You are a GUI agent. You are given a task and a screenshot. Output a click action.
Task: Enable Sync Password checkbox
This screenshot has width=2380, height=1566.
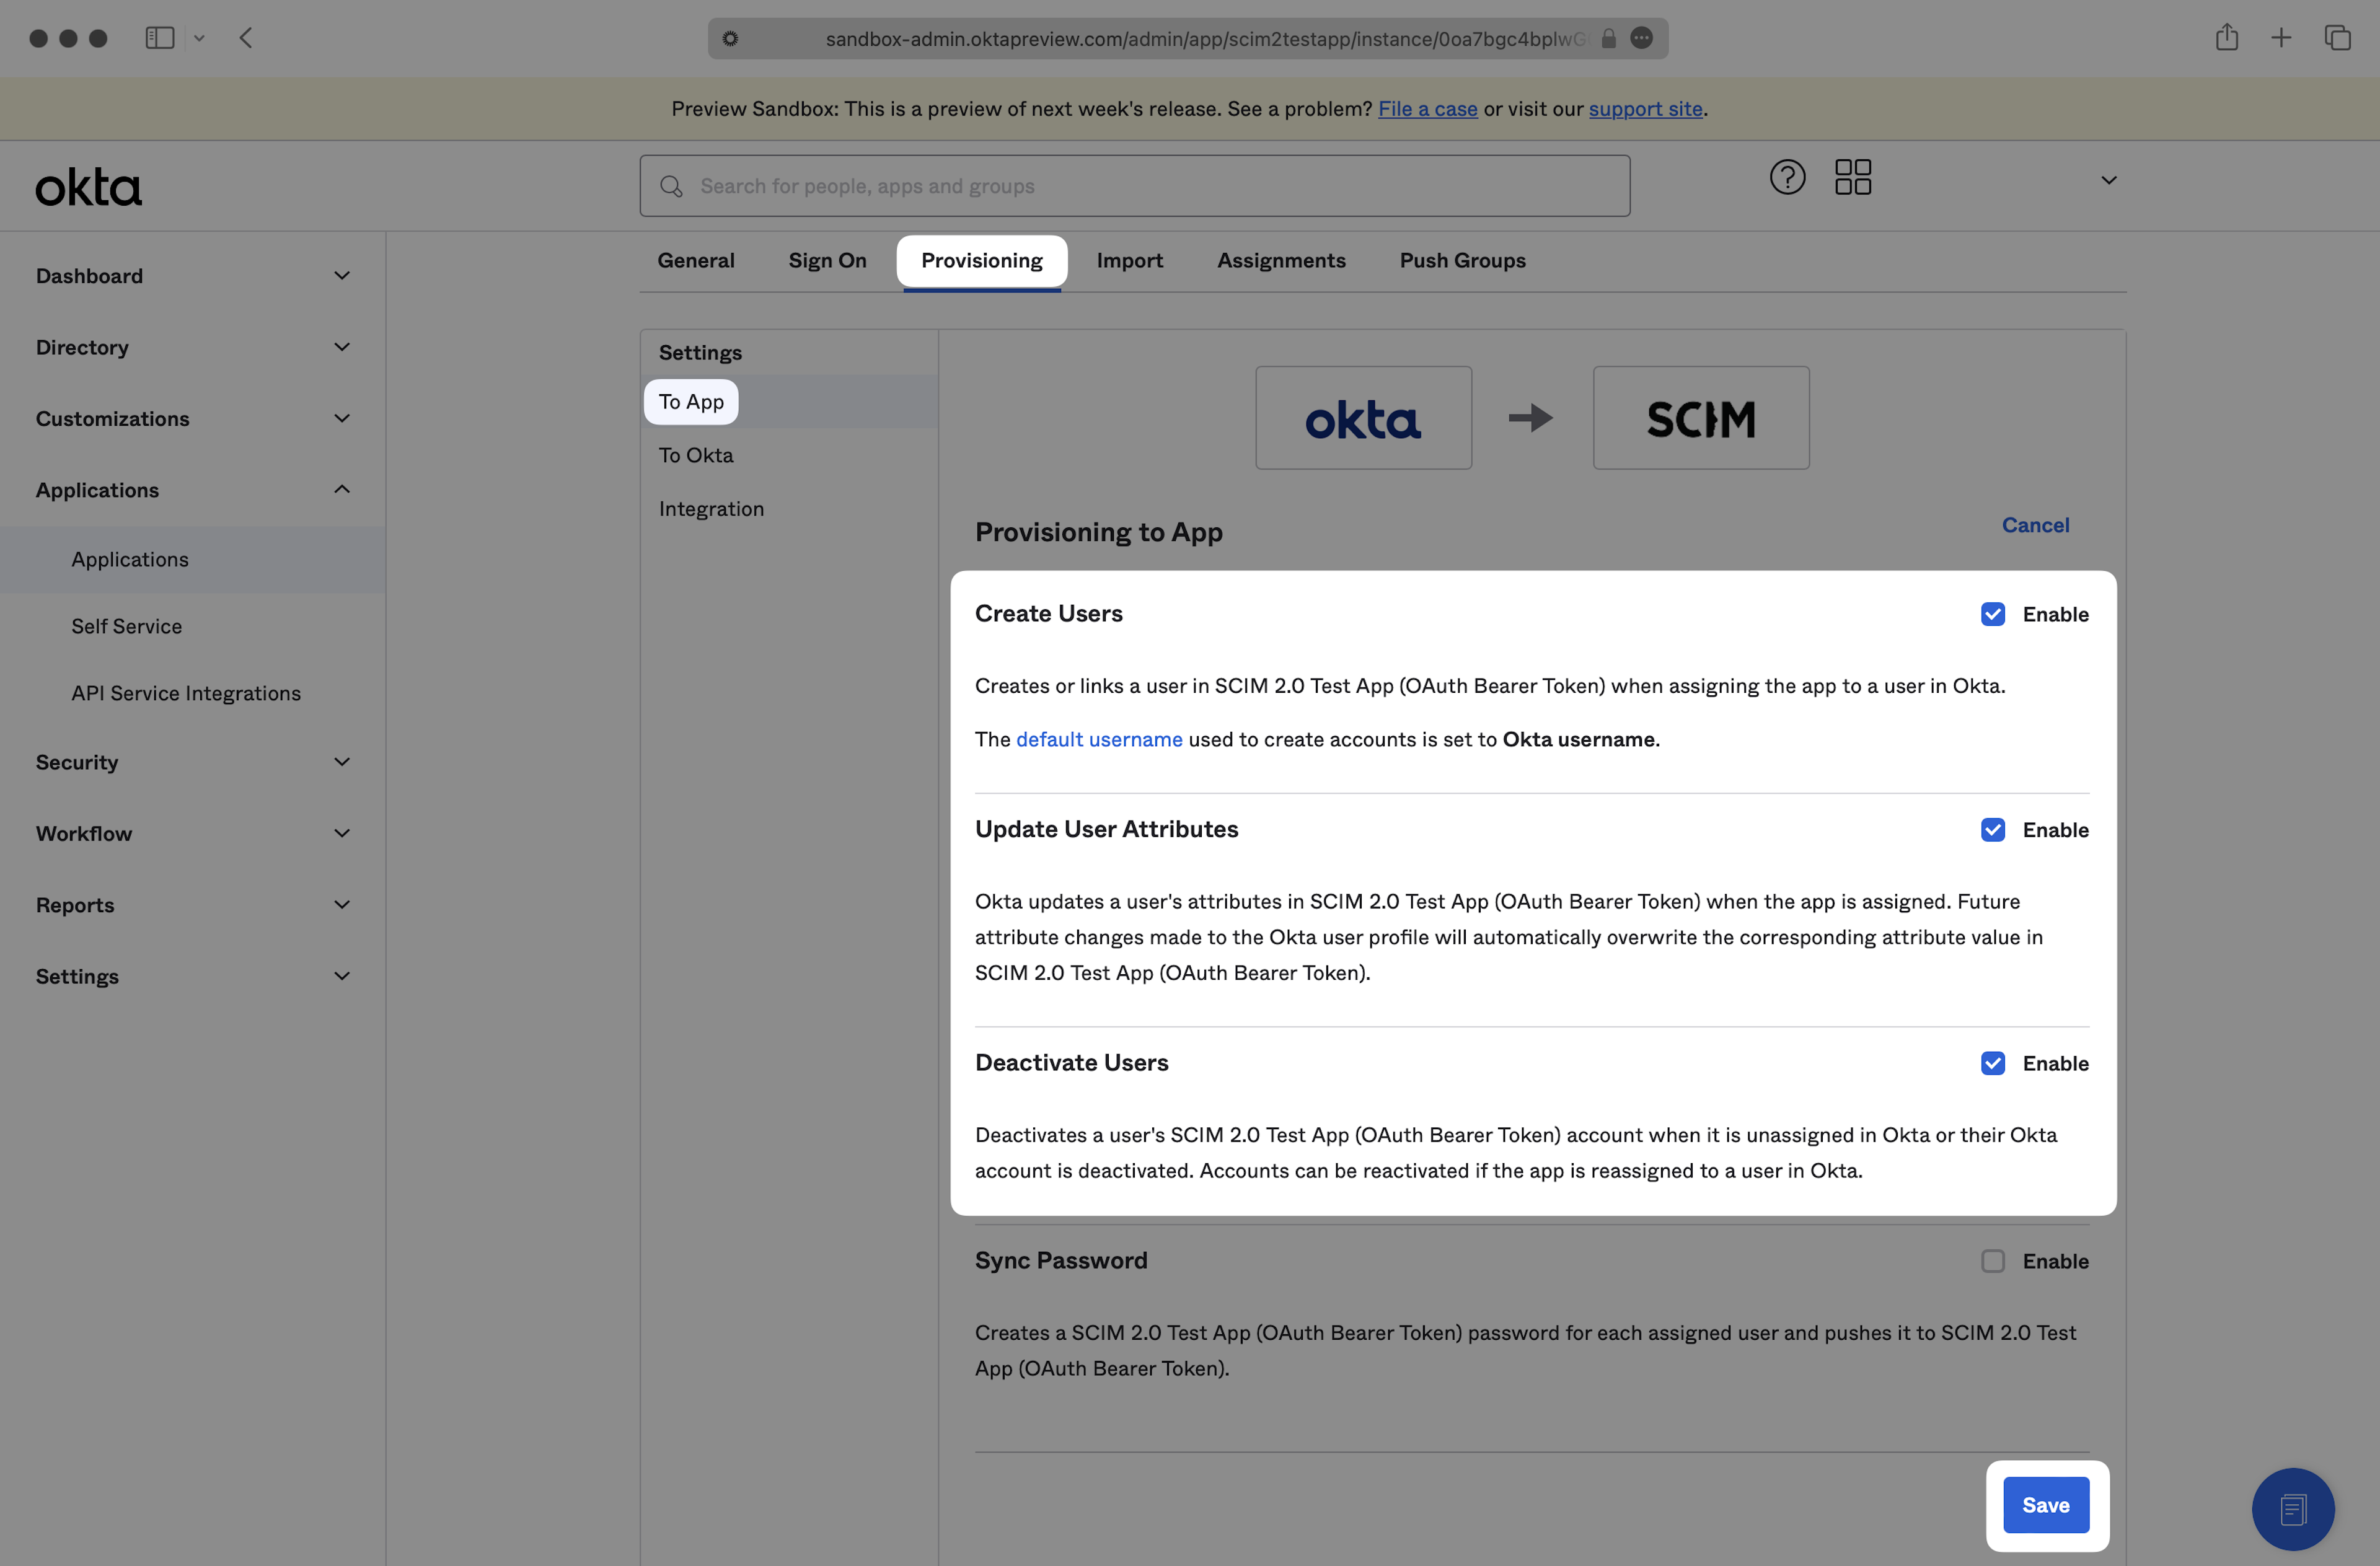click(x=1992, y=1261)
